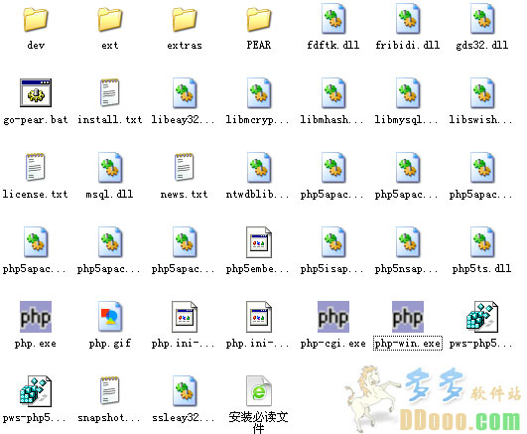This screenshot has height=434, width=527.
Task: Select the go-pear.bat batch file icon
Action: (x=36, y=92)
